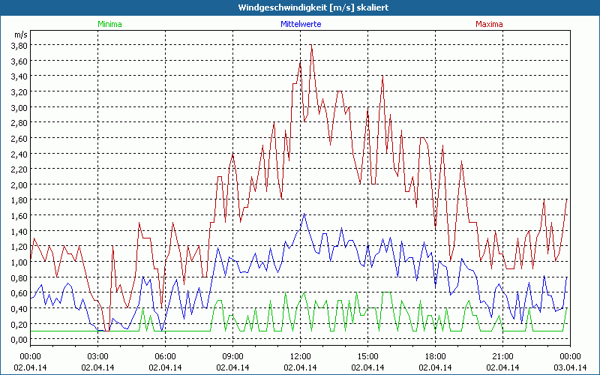The height and width of the screenshot is (375, 600).
Task: Click the highest peak of the blue Mittelwerte line
Action: [x=304, y=214]
